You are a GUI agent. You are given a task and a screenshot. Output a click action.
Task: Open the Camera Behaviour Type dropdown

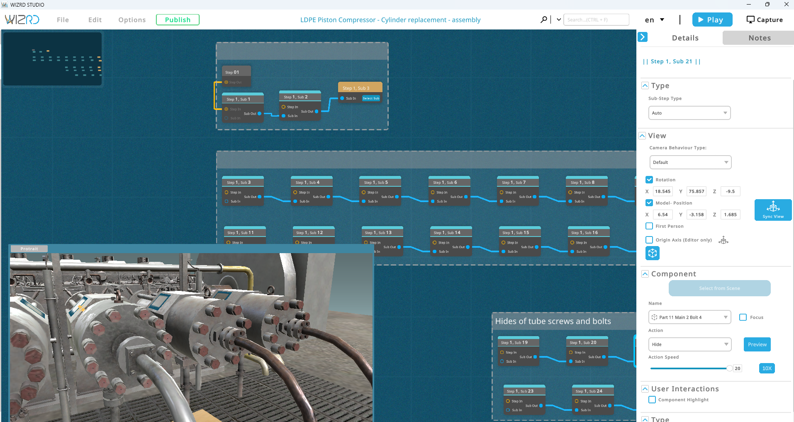click(690, 162)
